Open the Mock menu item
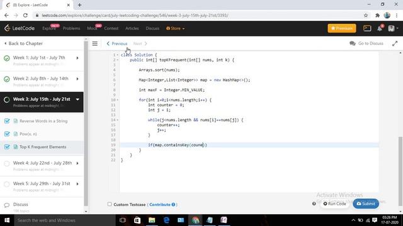This screenshot has width=403, height=226. pyautogui.click(x=92, y=28)
